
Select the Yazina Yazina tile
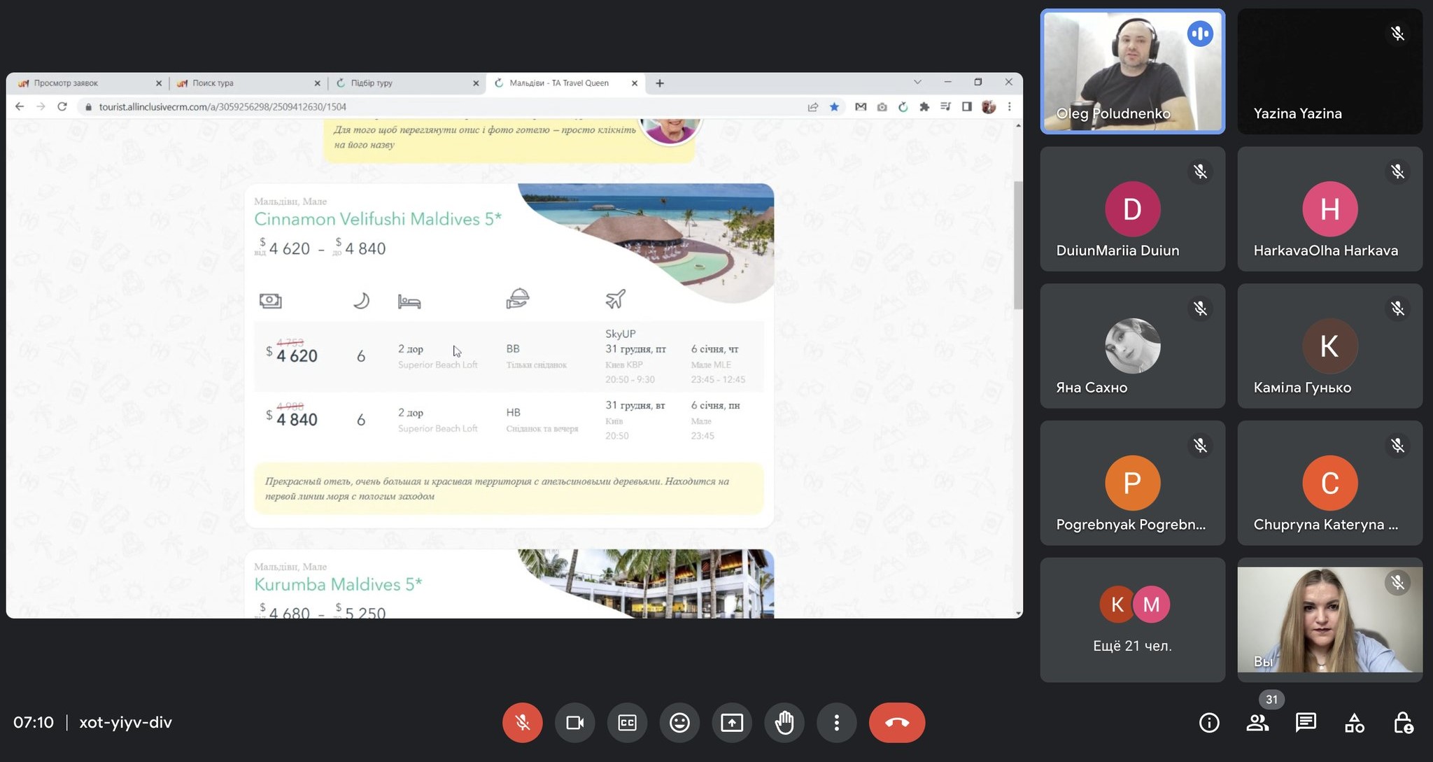tap(1329, 71)
